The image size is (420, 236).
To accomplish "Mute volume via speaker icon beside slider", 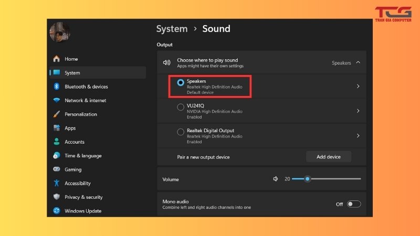I will [x=276, y=179].
